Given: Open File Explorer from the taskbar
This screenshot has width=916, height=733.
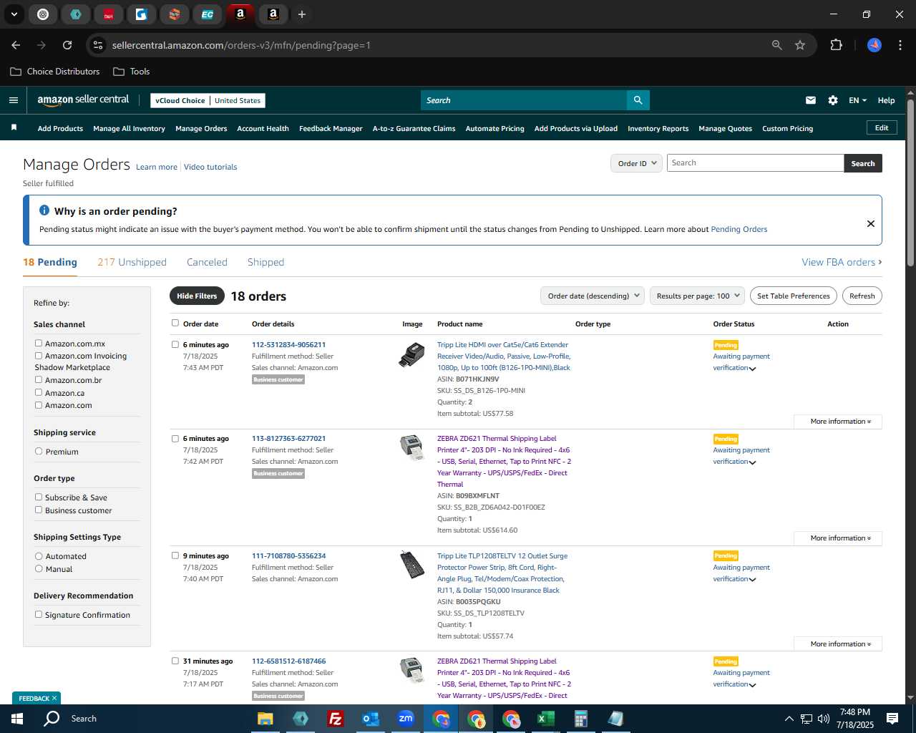Looking at the screenshot, I should coord(265,719).
